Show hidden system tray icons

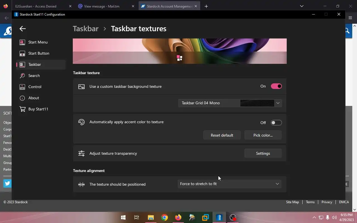(314, 217)
